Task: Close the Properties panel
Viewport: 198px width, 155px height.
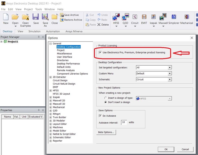Action: 43,110
